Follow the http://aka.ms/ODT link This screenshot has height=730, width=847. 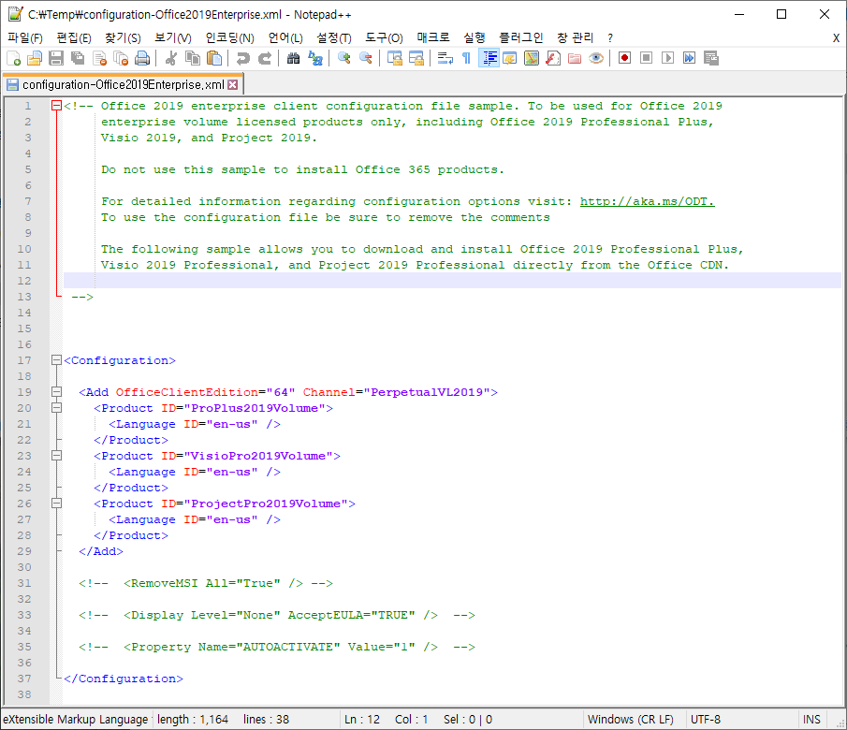point(647,201)
